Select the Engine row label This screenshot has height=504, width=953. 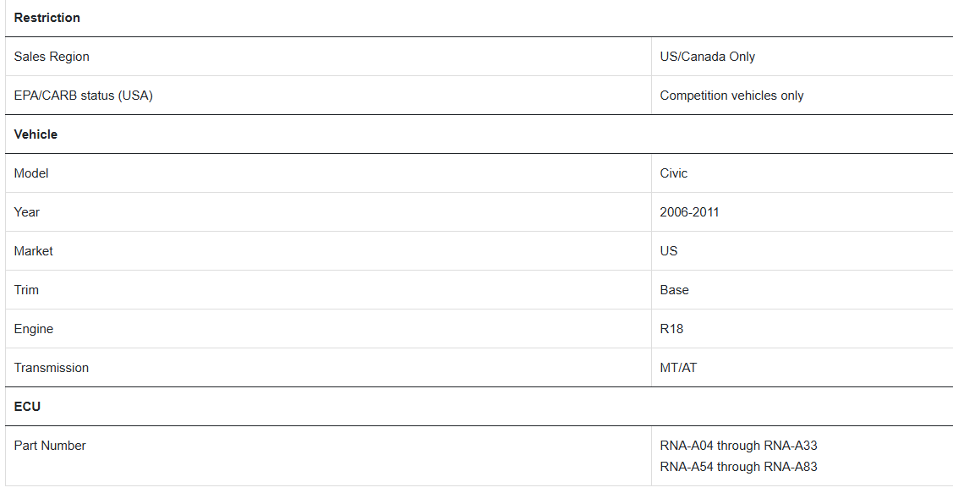pyautogui.click(x=34, y=329)
